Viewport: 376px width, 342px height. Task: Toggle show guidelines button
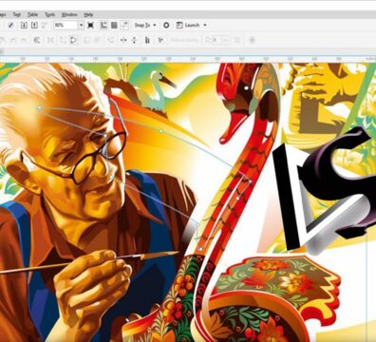[125, 26]
